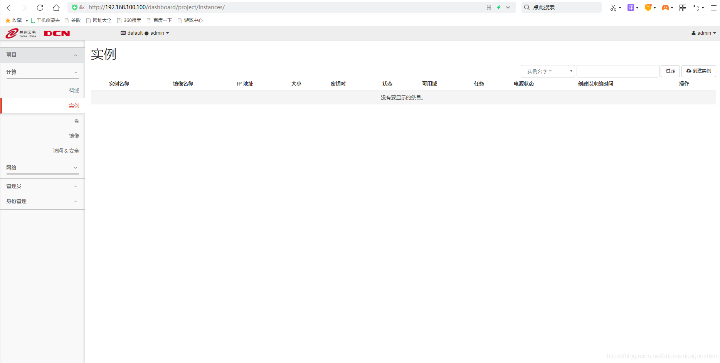Go back with the browser back arrow
The height and width of the screenshot is (363, 720).
(x=9, y=8)
